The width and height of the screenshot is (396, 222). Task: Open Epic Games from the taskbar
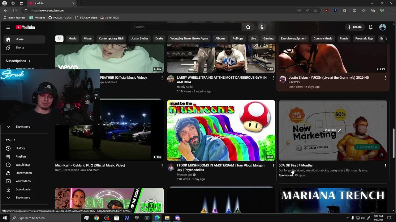(137, 218)
